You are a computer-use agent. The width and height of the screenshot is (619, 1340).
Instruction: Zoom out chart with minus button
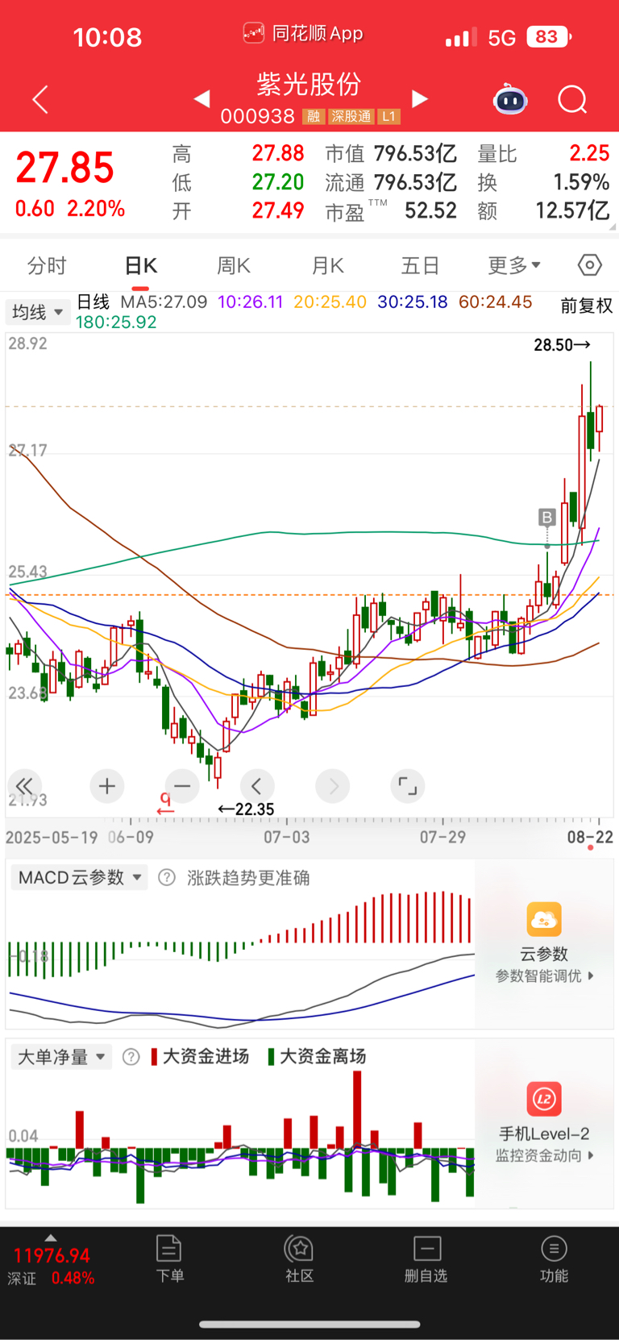(x=182, y=786)
